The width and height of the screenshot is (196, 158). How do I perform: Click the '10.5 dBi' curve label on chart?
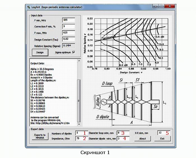pos(159,37)
